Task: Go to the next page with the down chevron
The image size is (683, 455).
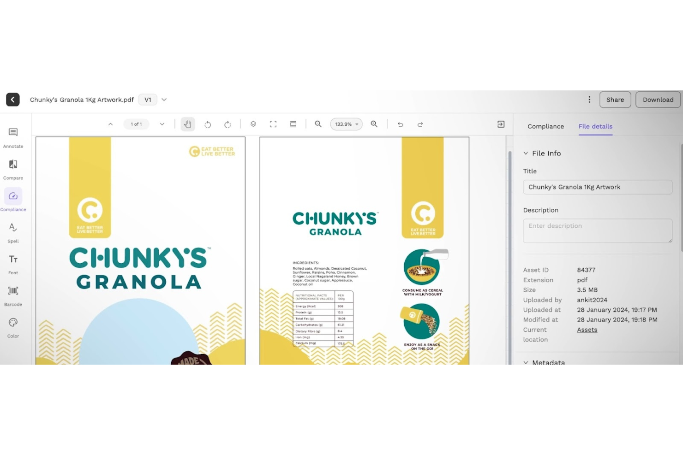Action: point(162,124)
